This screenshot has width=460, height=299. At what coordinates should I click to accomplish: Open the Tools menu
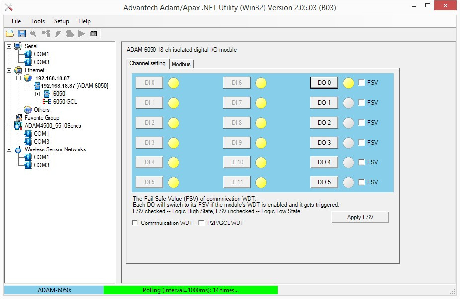tap(38, 21)
